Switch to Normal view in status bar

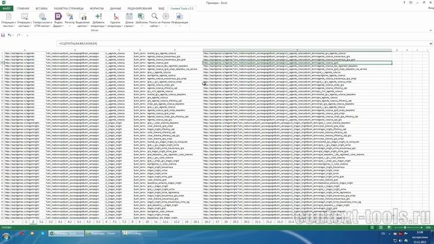pos(372,228)
